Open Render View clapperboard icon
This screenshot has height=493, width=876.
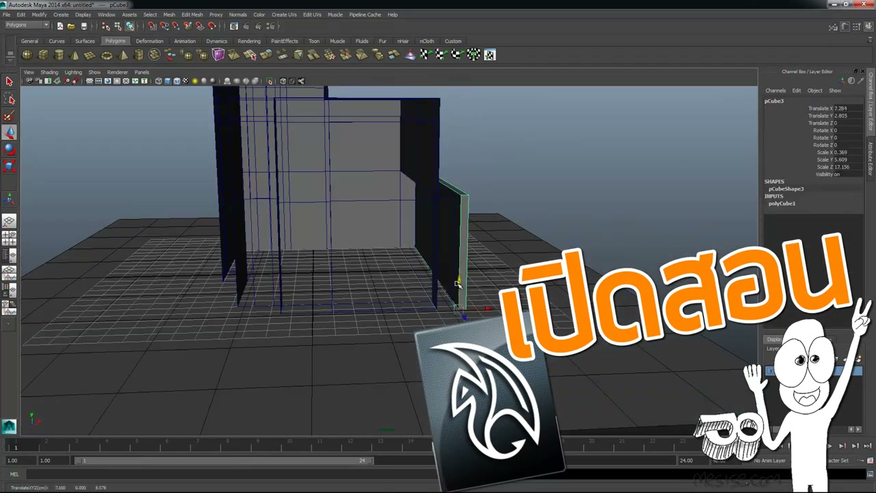point(234,26)
